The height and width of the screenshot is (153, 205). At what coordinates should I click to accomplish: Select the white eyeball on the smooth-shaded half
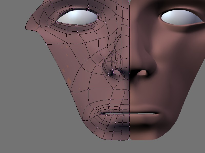(x=182, y=17)
